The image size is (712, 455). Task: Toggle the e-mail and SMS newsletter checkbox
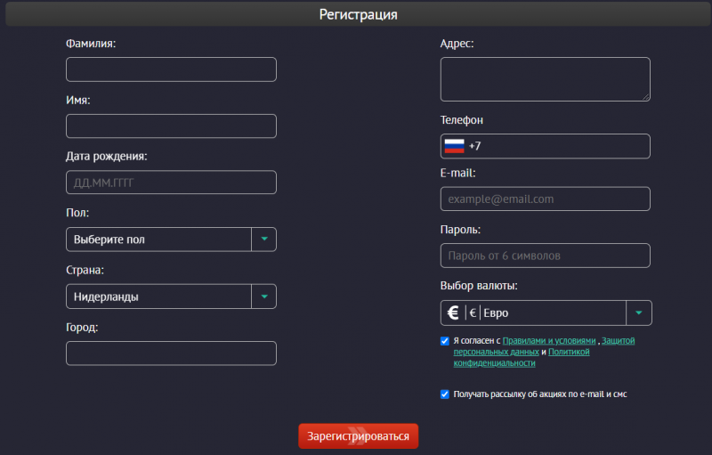(x=444, y=394)
